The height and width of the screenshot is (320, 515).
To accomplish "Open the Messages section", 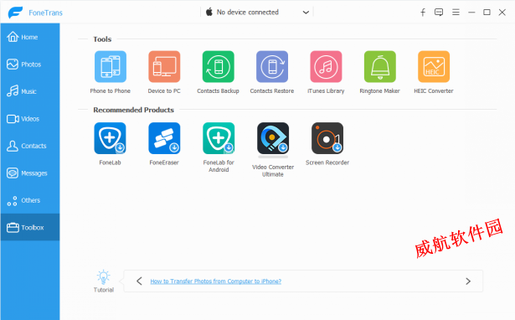I will pyautogui.click(x=30, y=173).
